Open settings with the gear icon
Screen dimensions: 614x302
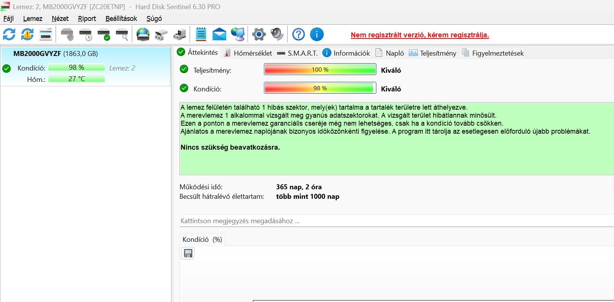pyautogui.click(x=259, y=34)
